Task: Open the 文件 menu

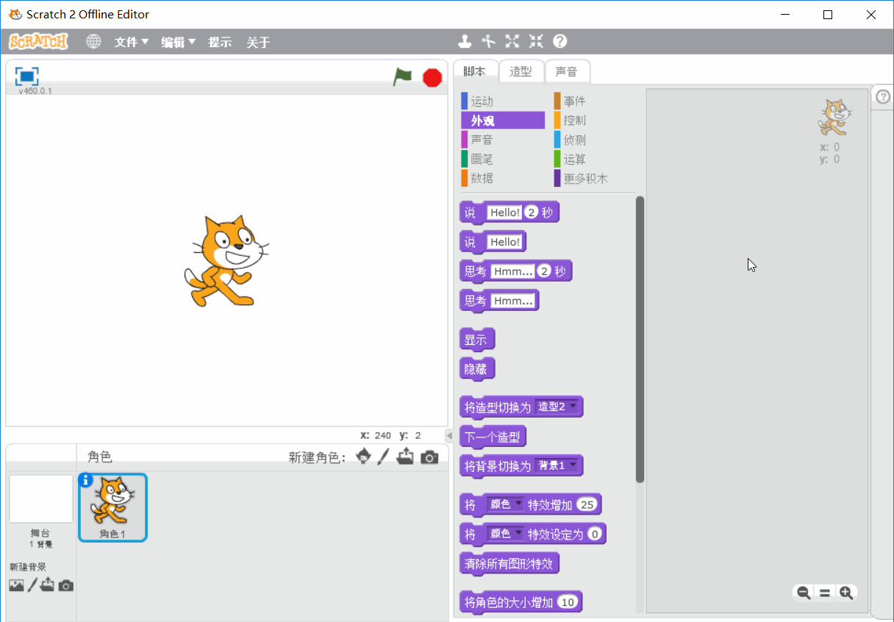Action: coord(131,42)
